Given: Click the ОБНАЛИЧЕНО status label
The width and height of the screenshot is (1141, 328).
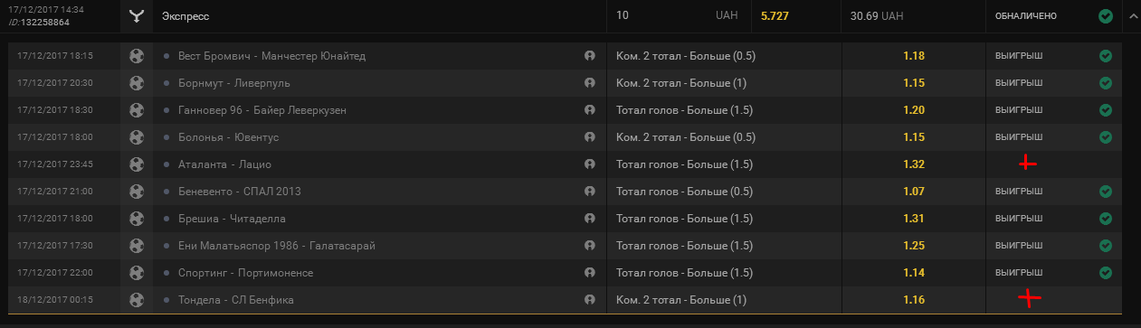Looking at the screenshot, I should click(x=1025, y=16).
